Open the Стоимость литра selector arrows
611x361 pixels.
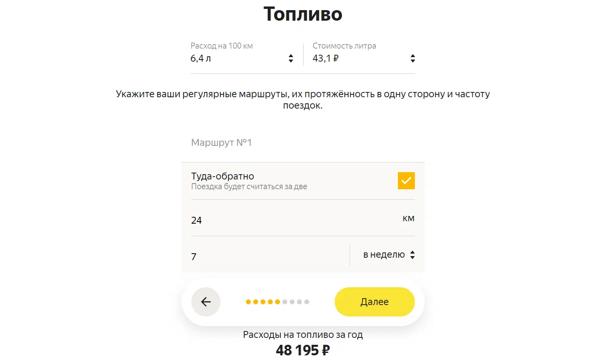412,58
